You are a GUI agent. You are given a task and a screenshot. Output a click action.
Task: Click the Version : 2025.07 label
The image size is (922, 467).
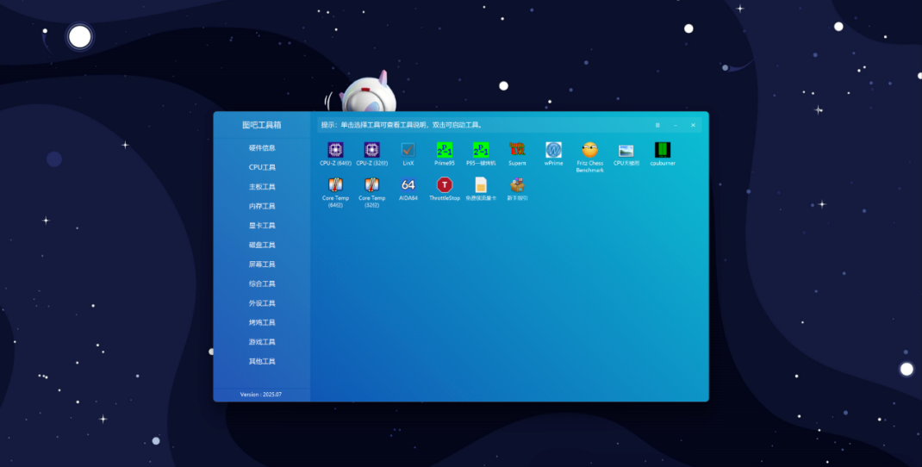(261, 395)
